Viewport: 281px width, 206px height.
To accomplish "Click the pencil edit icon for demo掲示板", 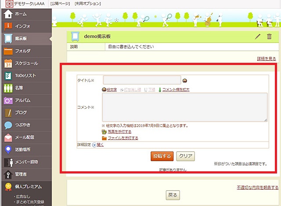I will (x=258, y=36).
